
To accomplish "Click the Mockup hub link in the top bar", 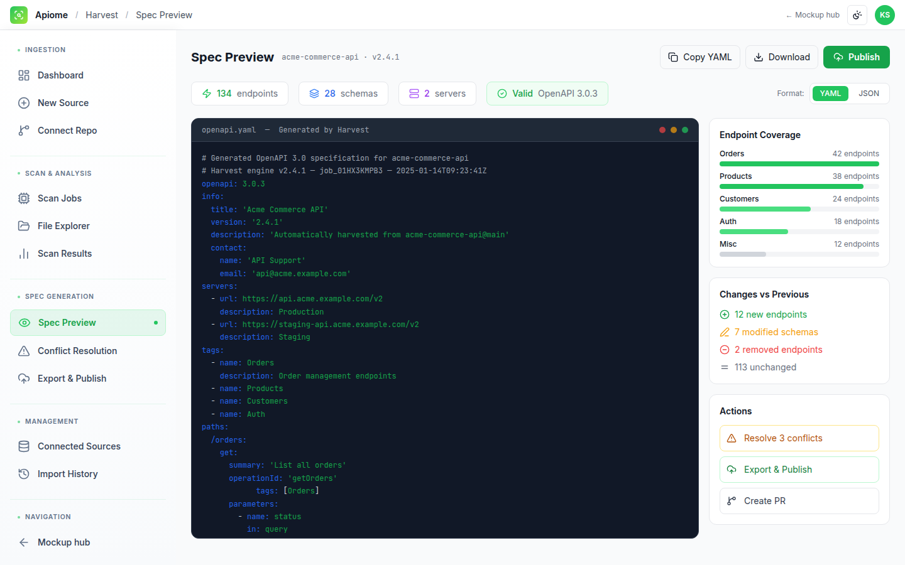I will 813,15.
